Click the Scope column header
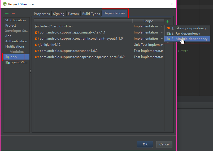Viewport: 213px width, 151px height. [148, 21]
